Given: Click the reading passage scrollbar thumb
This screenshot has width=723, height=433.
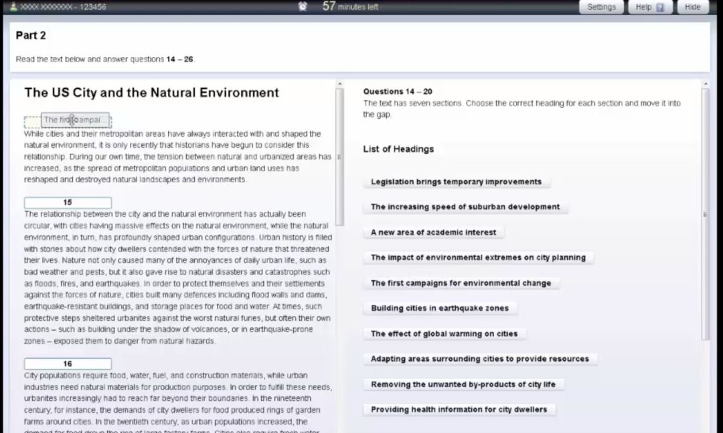Looking at the screenshot, I should pyautogui.click(x=340, y=156).
